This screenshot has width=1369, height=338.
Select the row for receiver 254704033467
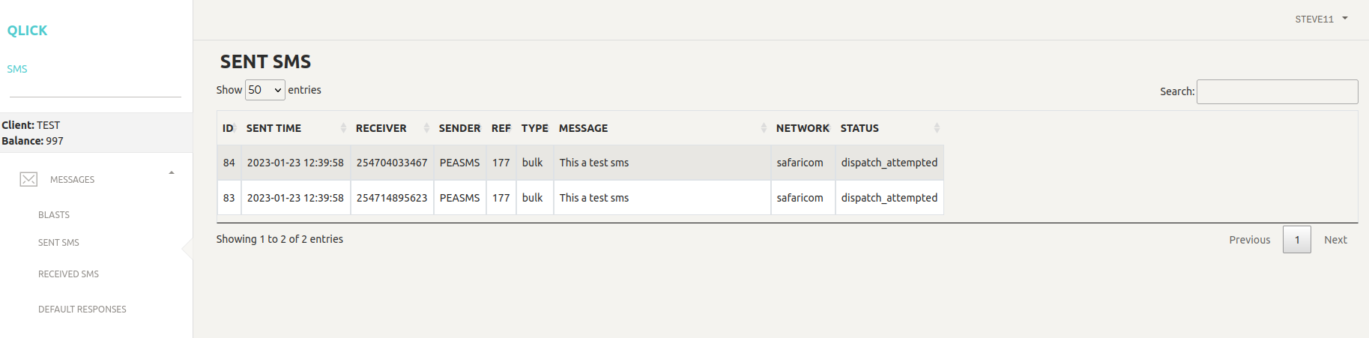coord(392,163)
